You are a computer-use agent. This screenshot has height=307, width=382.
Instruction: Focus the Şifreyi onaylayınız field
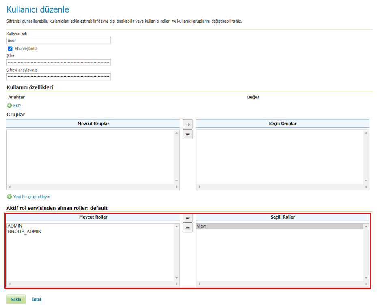(x=59, y=77)
